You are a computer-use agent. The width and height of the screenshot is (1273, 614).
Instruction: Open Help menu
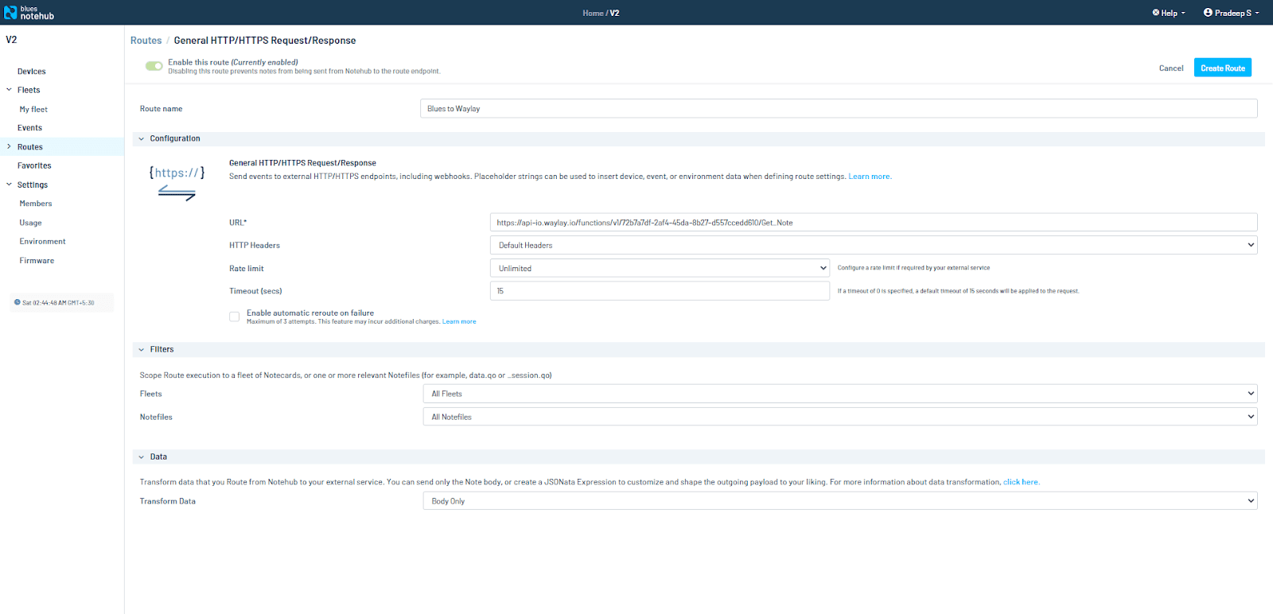[x=1169, y=13]
